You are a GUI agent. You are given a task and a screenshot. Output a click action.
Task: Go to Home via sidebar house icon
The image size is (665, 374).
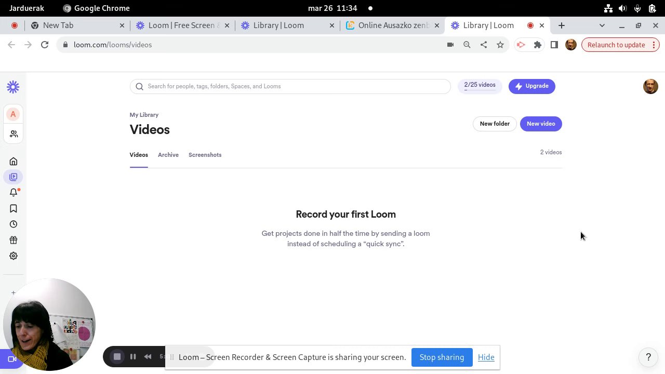tap(14, 162)
